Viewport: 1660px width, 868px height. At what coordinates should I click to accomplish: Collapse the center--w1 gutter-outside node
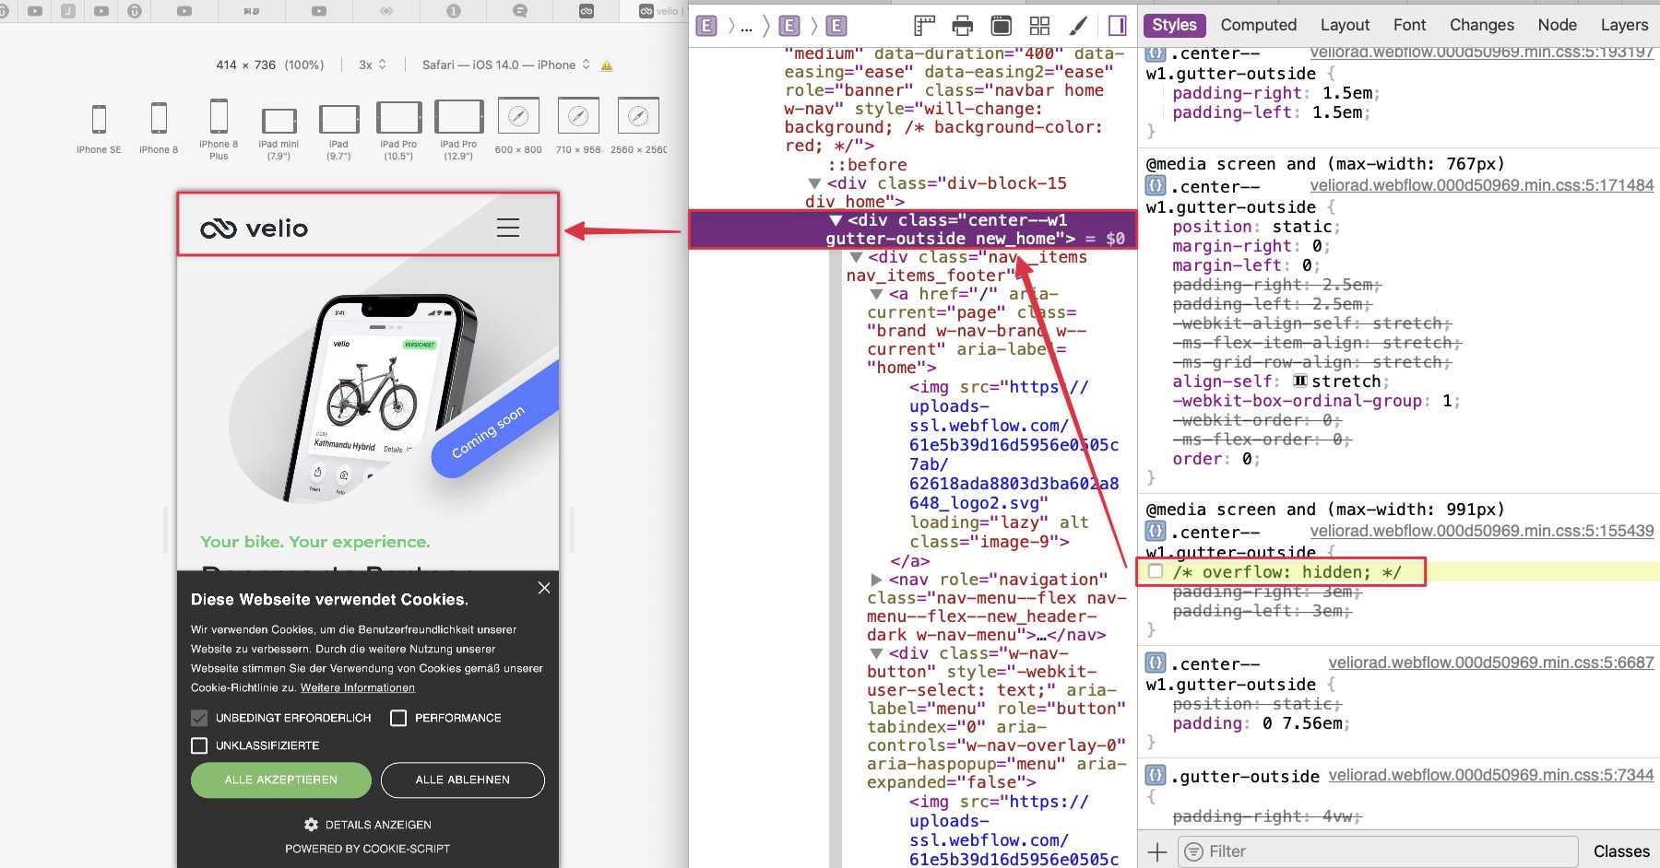[836, 220]
